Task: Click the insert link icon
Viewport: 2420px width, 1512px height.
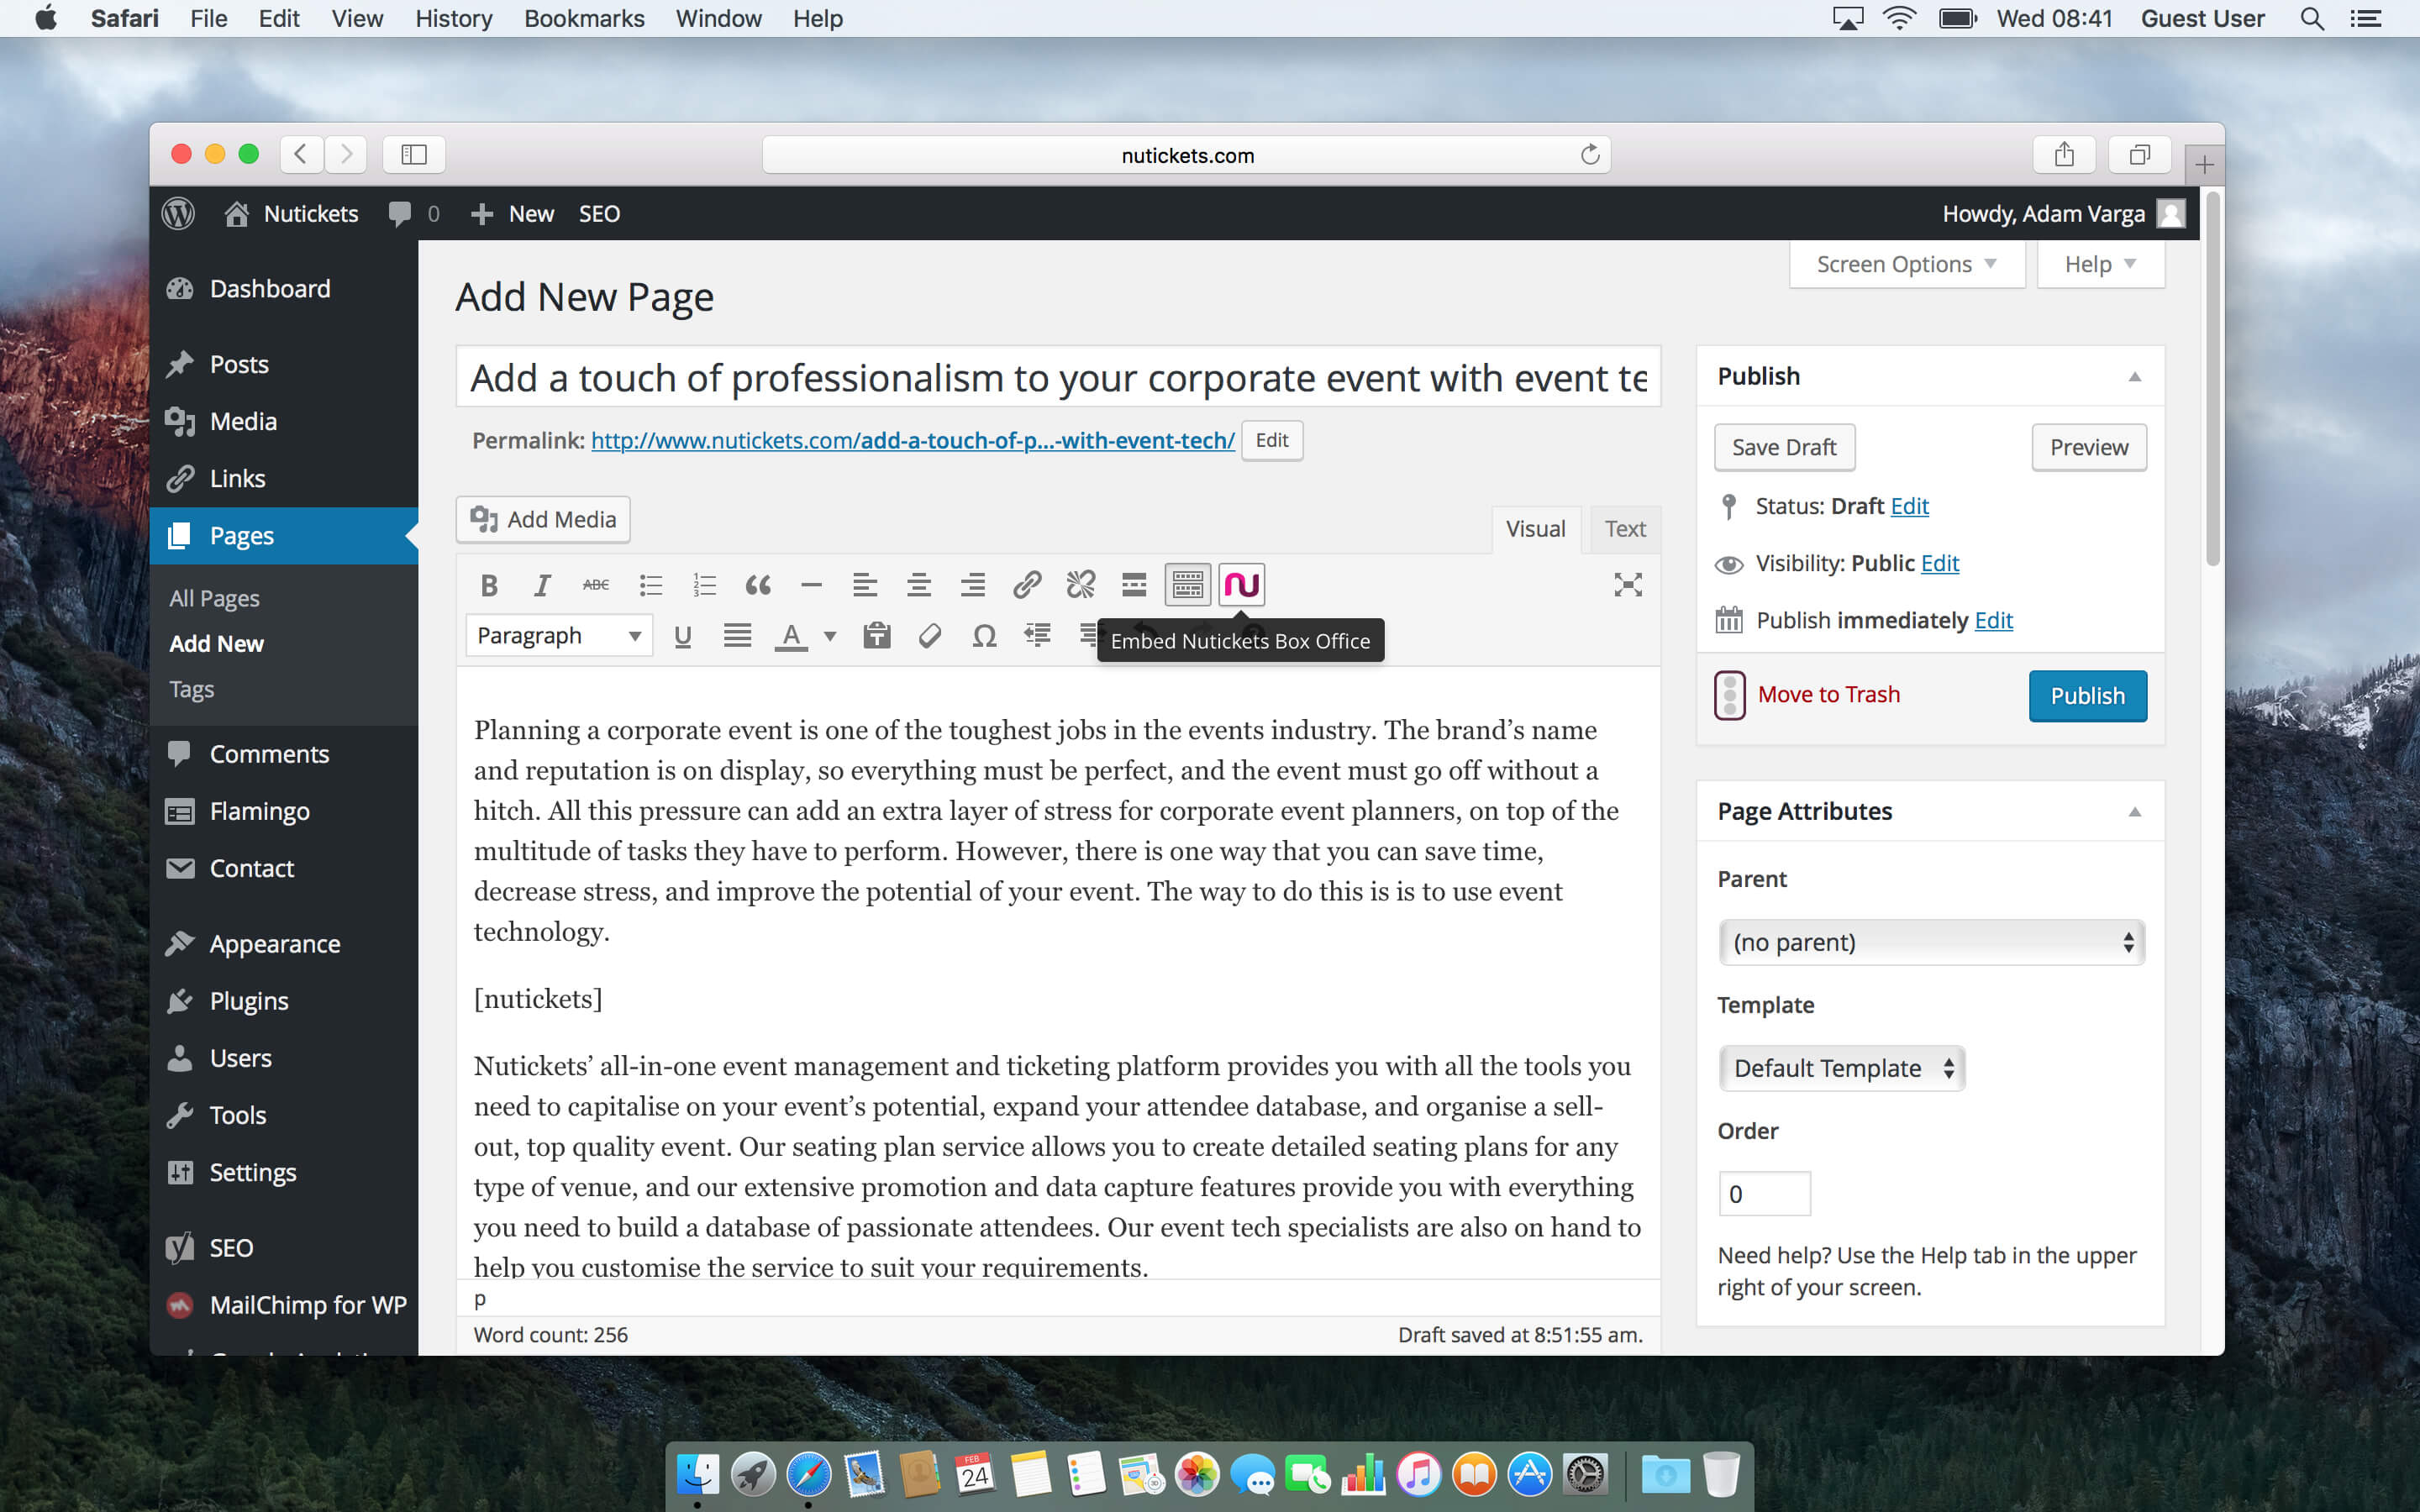Action: coord(1026,584)
